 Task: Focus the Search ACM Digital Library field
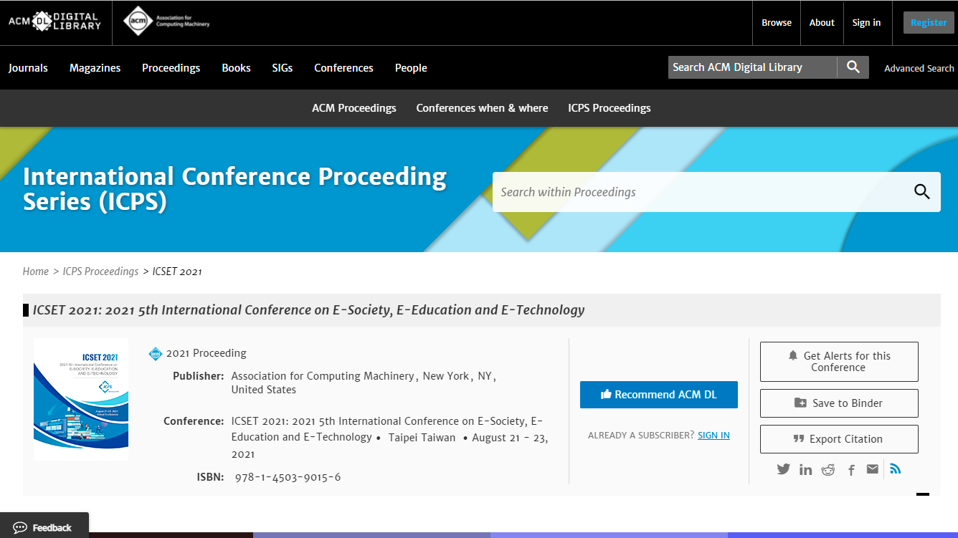[752, 67]
